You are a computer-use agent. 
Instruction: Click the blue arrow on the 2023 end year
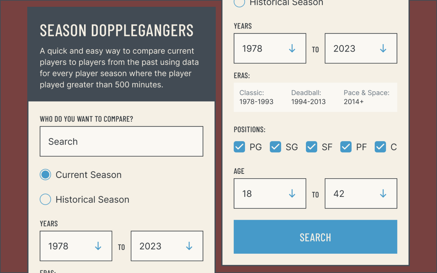(383, 49)
